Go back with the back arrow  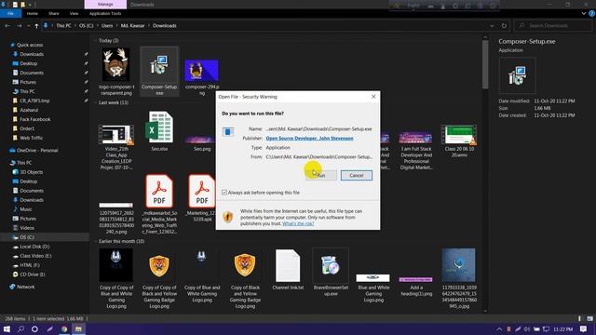click(x=7, y=26)
